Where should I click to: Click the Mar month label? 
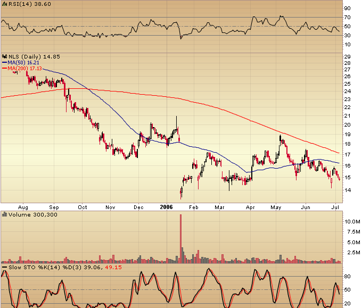[219, 207]
